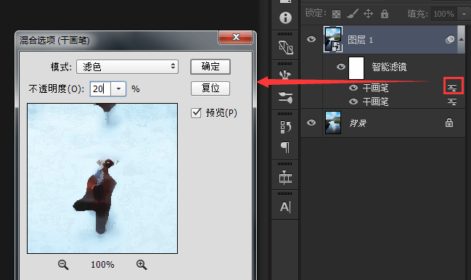The image size is (471, 280).
Task: Click the lock all padlock icon
Action: click(x=385, y=14)
